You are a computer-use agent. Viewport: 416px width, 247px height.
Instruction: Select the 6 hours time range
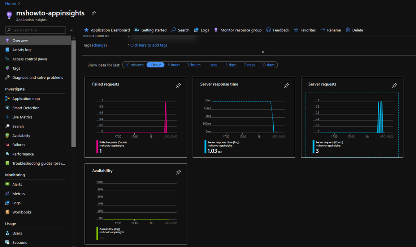pos(174,65)
